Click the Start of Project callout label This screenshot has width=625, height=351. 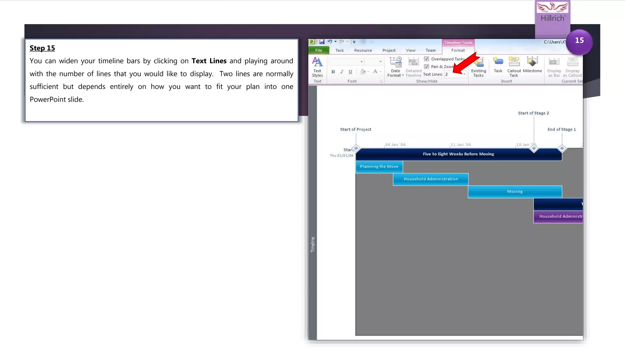click(356, 129)
